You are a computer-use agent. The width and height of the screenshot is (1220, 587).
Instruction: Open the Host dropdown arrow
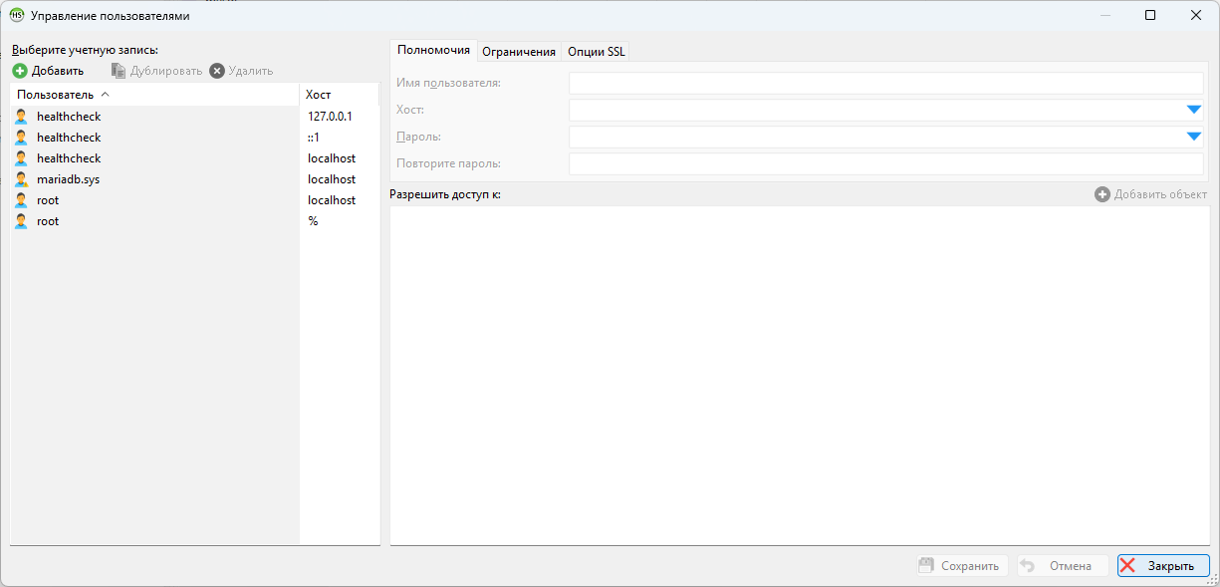click(x=1194, y=110)
